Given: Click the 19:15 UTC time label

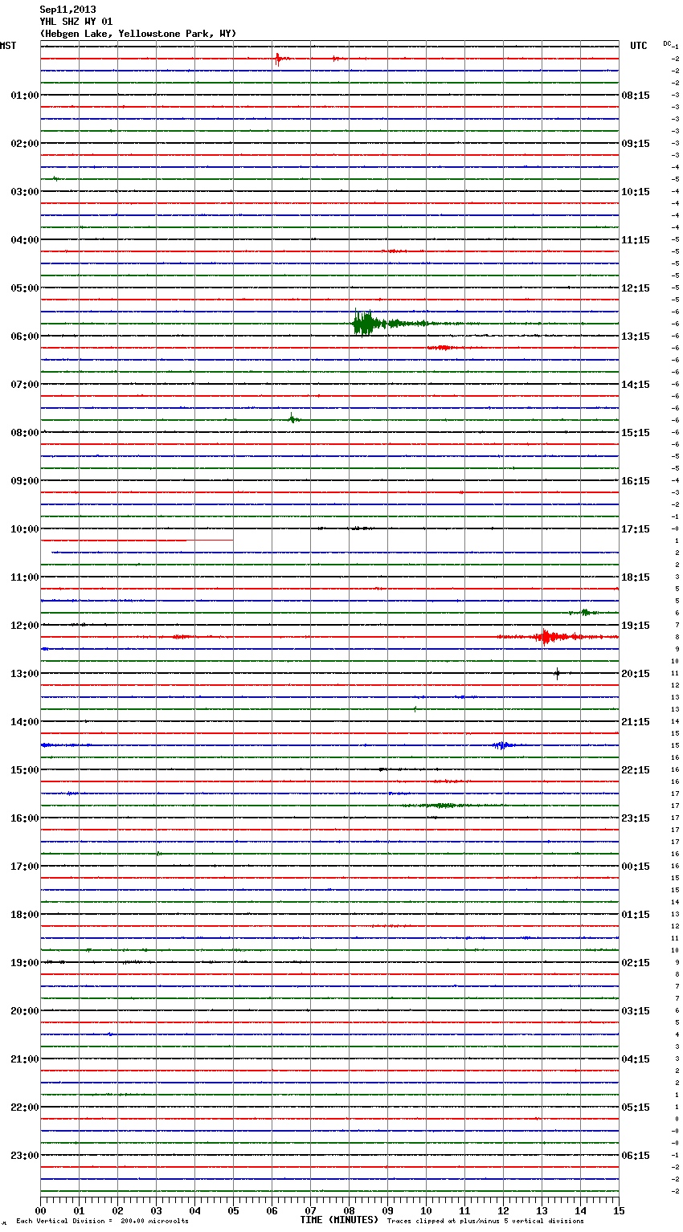Looking at the screenshot, I should [x=636, y=626].
